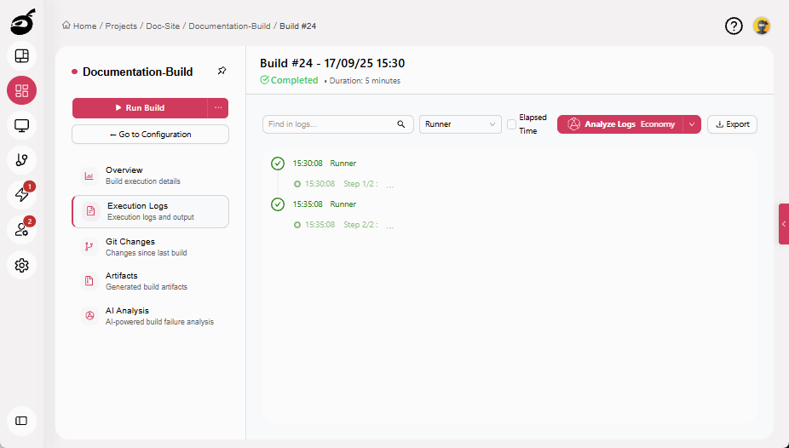Screen dimensions: 789x448
Task: Select the projects grid icon in sidebar
Action: click(x=21, y=90)
